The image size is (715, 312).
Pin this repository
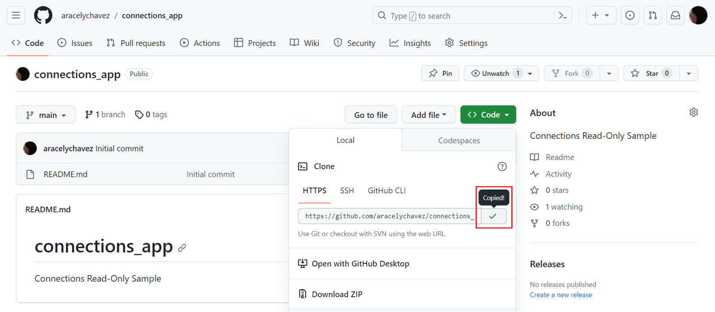(440, 73)
